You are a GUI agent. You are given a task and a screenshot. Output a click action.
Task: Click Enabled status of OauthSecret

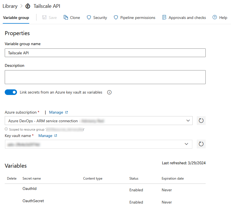(136, 202)
